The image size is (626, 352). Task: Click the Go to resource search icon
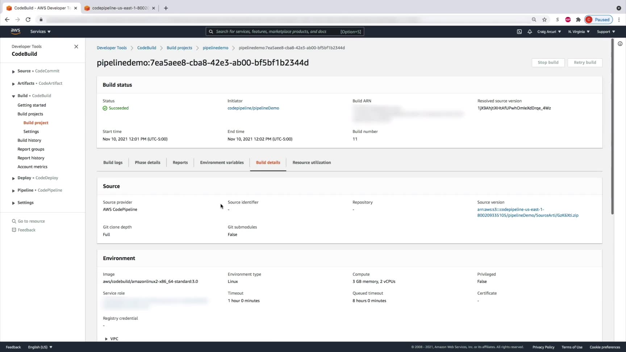pos(14,221)
